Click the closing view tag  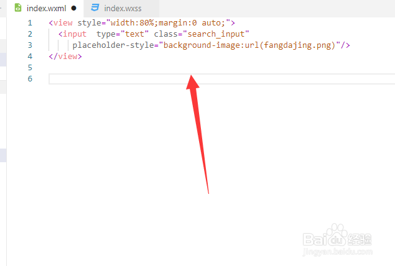tap(65, 57)
